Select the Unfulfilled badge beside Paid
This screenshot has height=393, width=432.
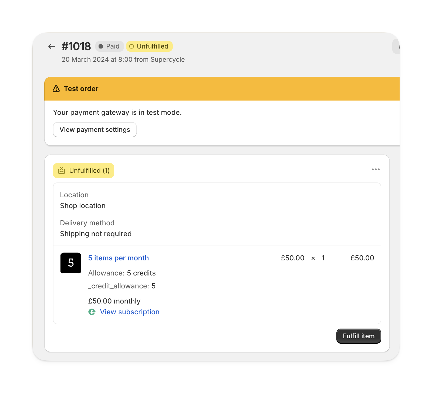tap(149, 46)
